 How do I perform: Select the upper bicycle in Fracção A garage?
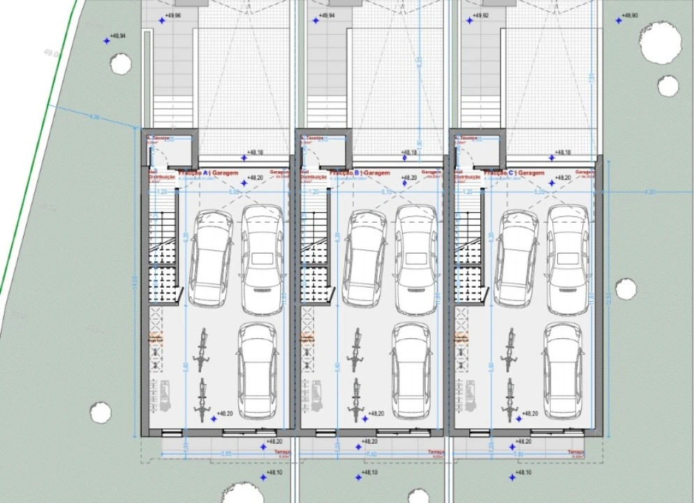[x=202, y=349]
